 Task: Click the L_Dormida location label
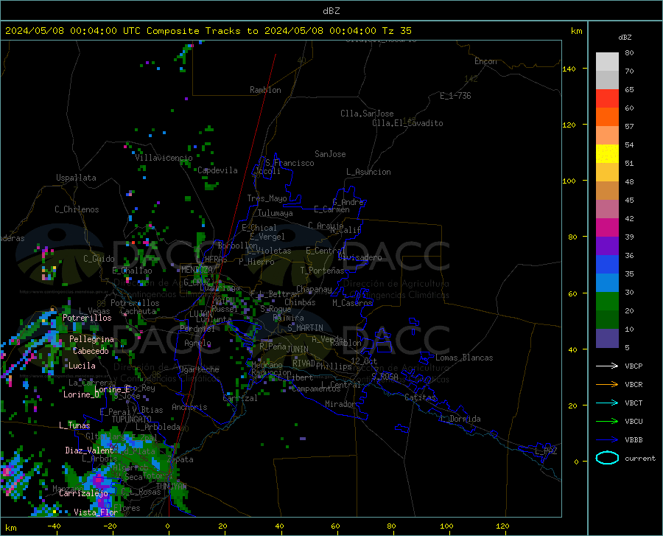[460, 419]
